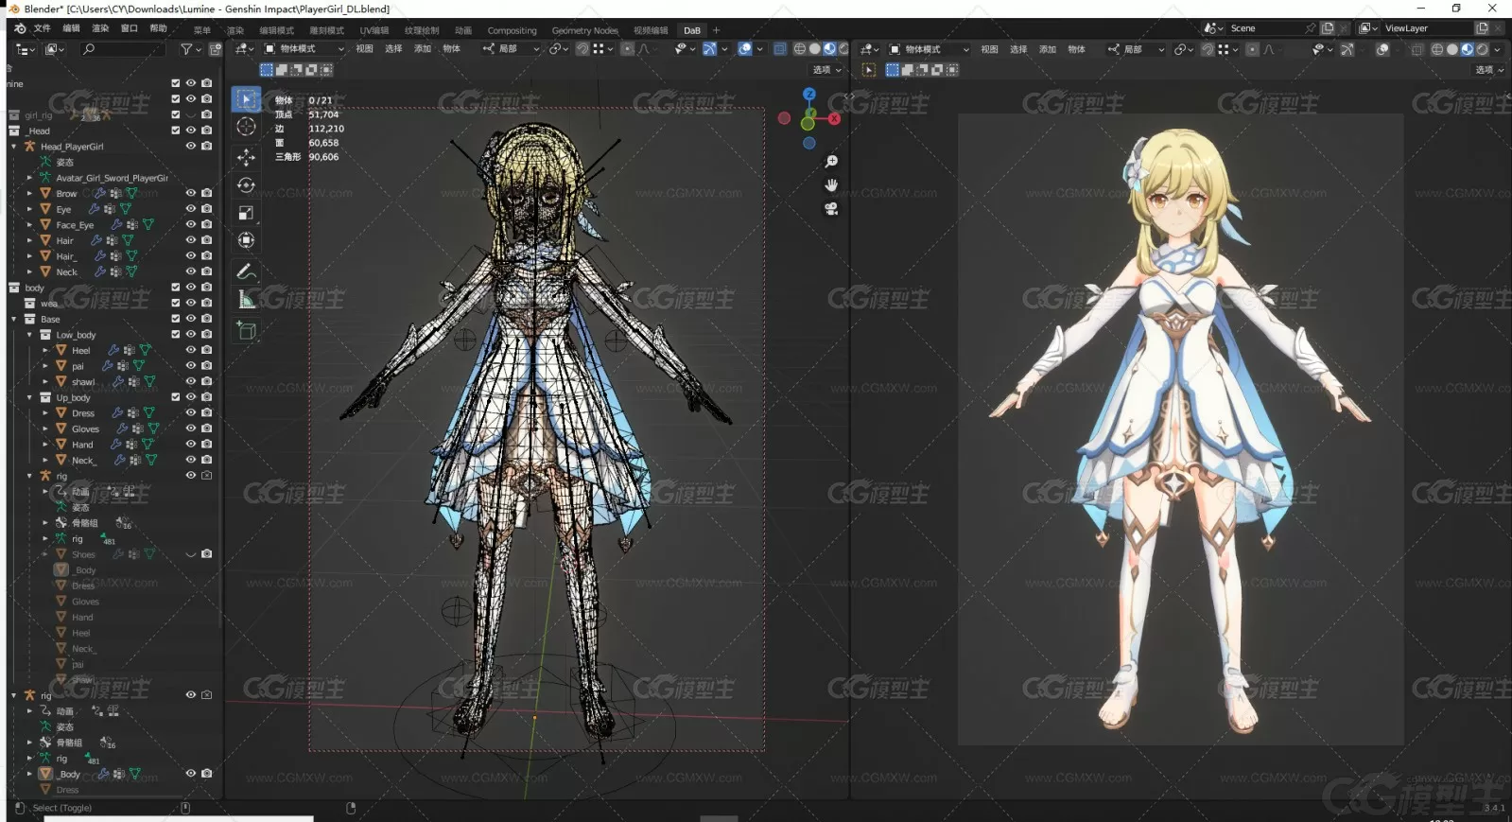Switch to Compositing workspace tab
Image resolution: width=1512 pixels, height=822 pixels.
(512, 30)
